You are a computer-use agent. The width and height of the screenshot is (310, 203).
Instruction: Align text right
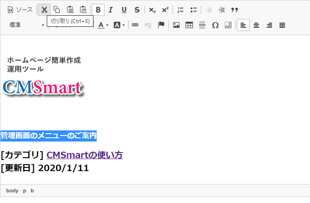tap(269, 25)
